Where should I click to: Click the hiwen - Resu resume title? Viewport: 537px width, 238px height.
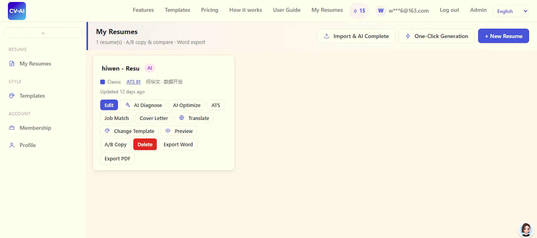click(x=120, y=68)
